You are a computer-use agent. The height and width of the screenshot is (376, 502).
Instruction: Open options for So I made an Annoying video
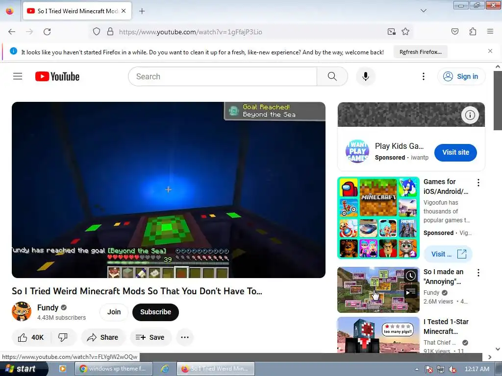click(478, 273)
